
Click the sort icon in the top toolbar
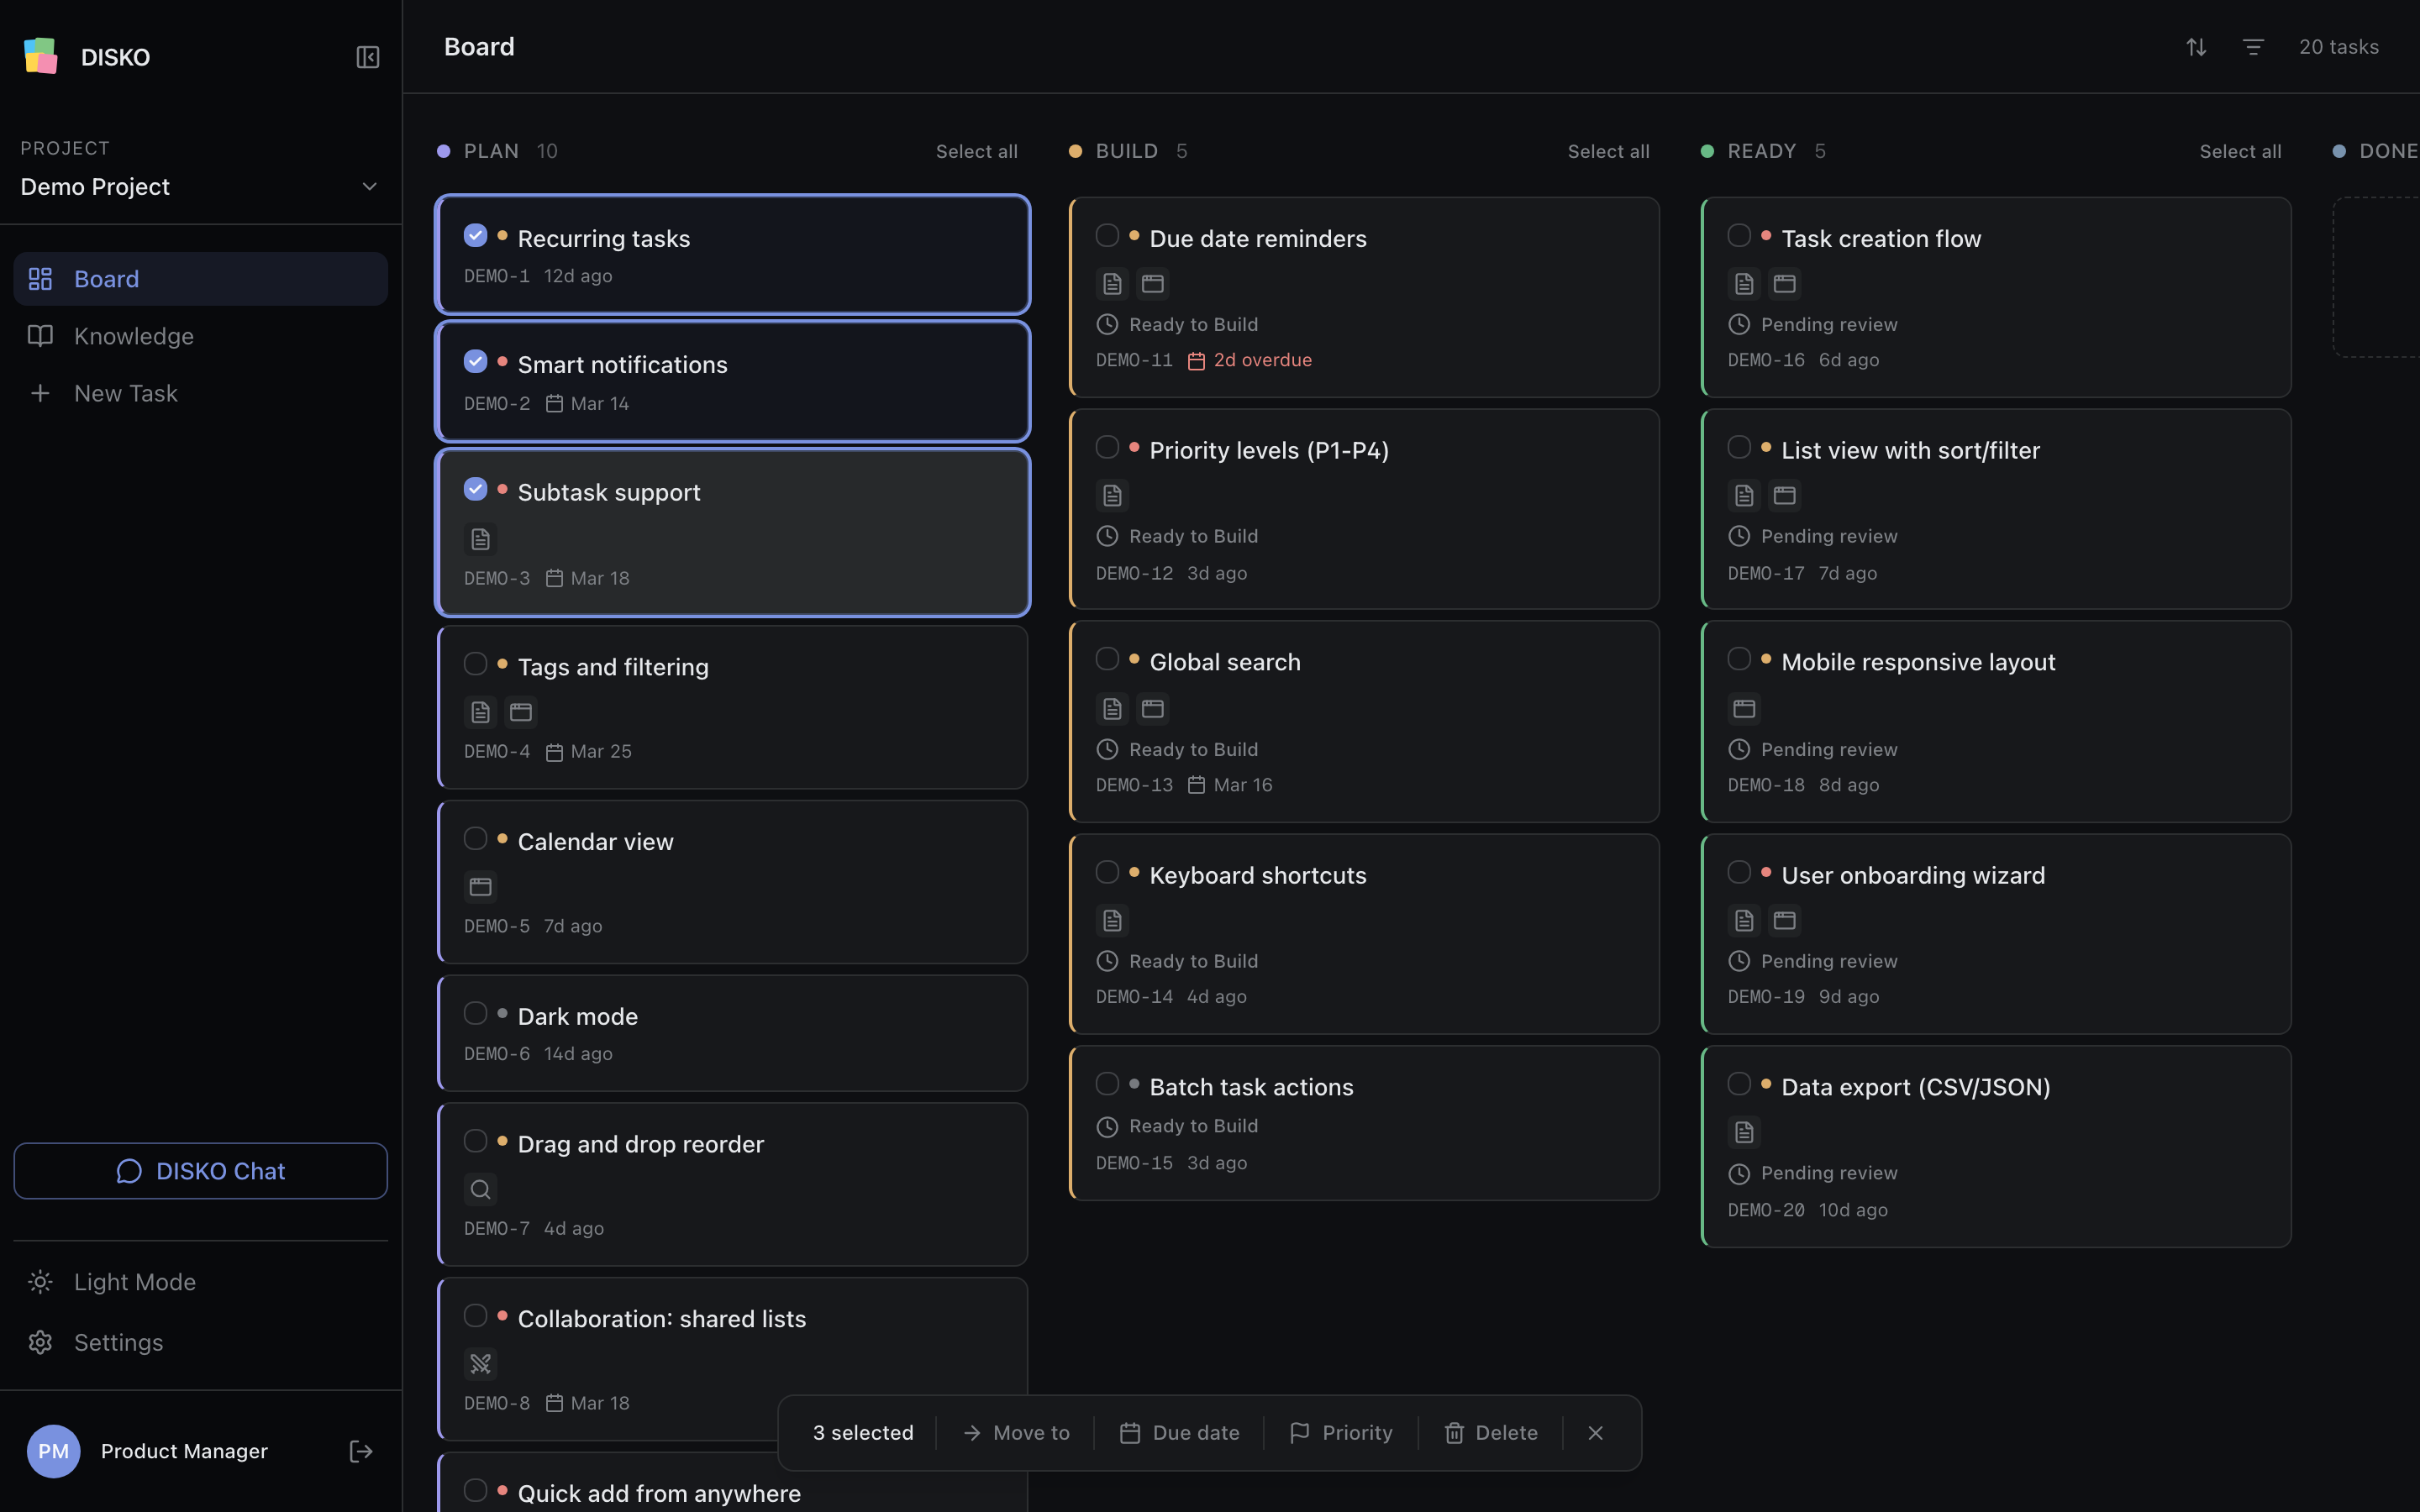click(2195, 46)
